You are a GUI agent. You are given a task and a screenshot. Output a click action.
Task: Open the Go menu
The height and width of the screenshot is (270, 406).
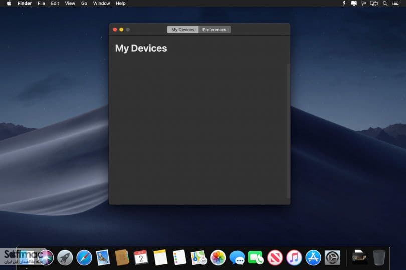84,3
